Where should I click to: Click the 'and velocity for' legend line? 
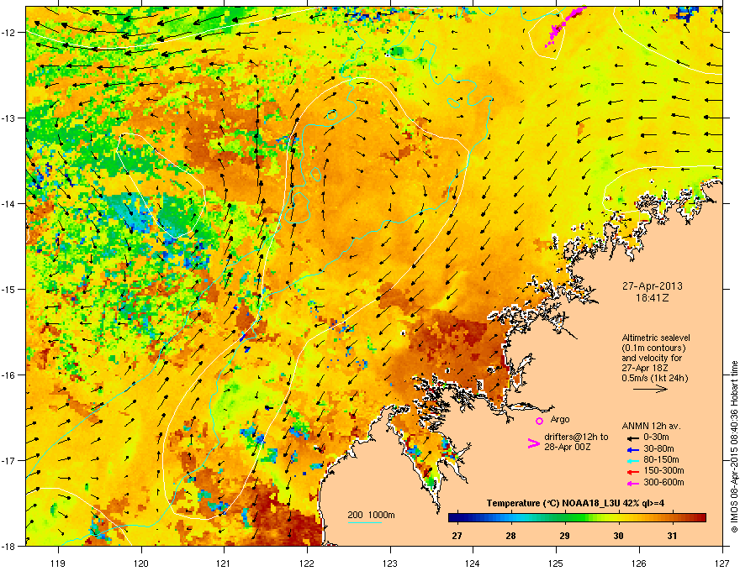point(651,358)
